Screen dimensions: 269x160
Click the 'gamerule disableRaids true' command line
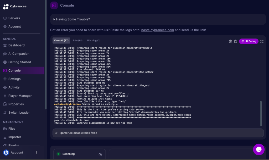click(71, 120)
